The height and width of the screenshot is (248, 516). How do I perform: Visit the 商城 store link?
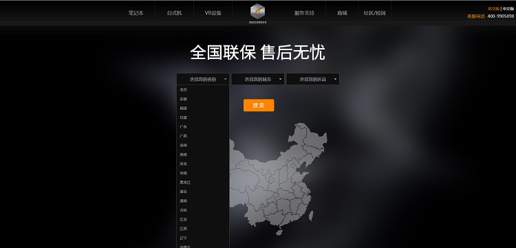coord(342,13)
